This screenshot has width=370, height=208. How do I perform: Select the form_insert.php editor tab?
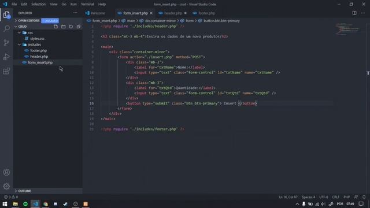pyautogui.click(x=135, y=13)
